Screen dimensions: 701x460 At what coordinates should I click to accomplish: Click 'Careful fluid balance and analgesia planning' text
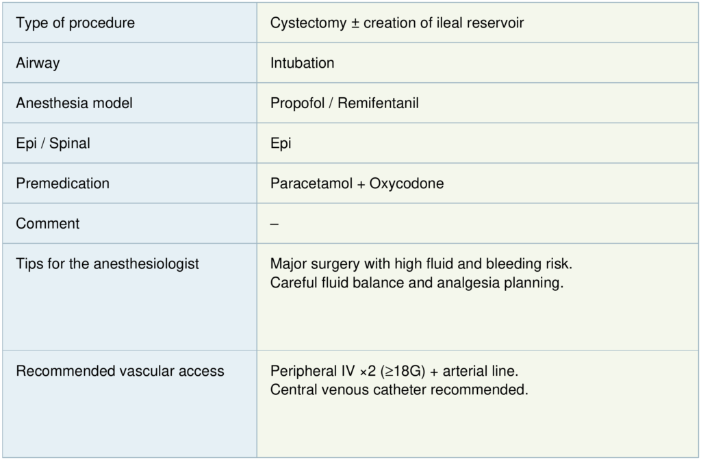[x=416, y=282]
